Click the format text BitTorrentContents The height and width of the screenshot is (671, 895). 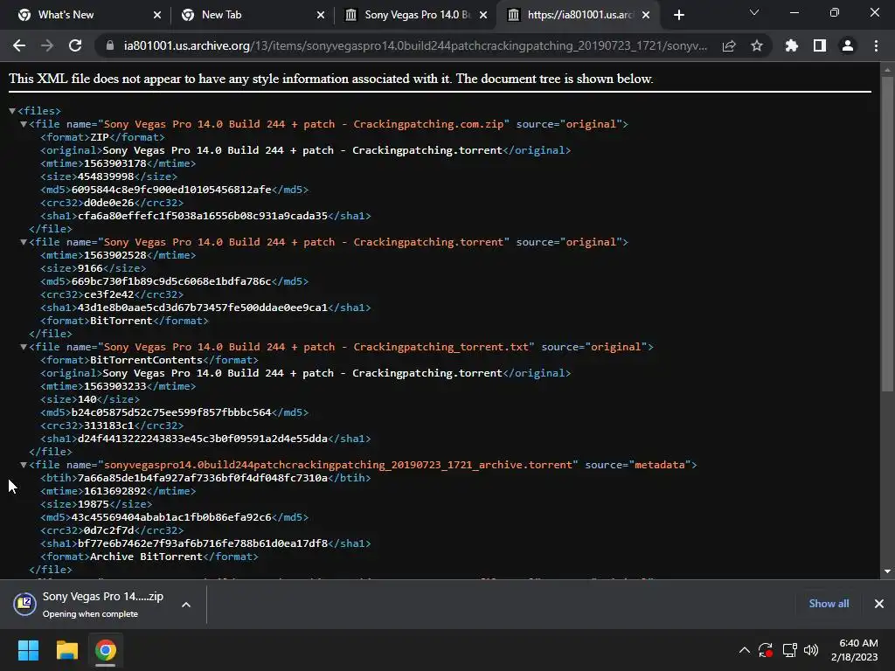point(146,360)
